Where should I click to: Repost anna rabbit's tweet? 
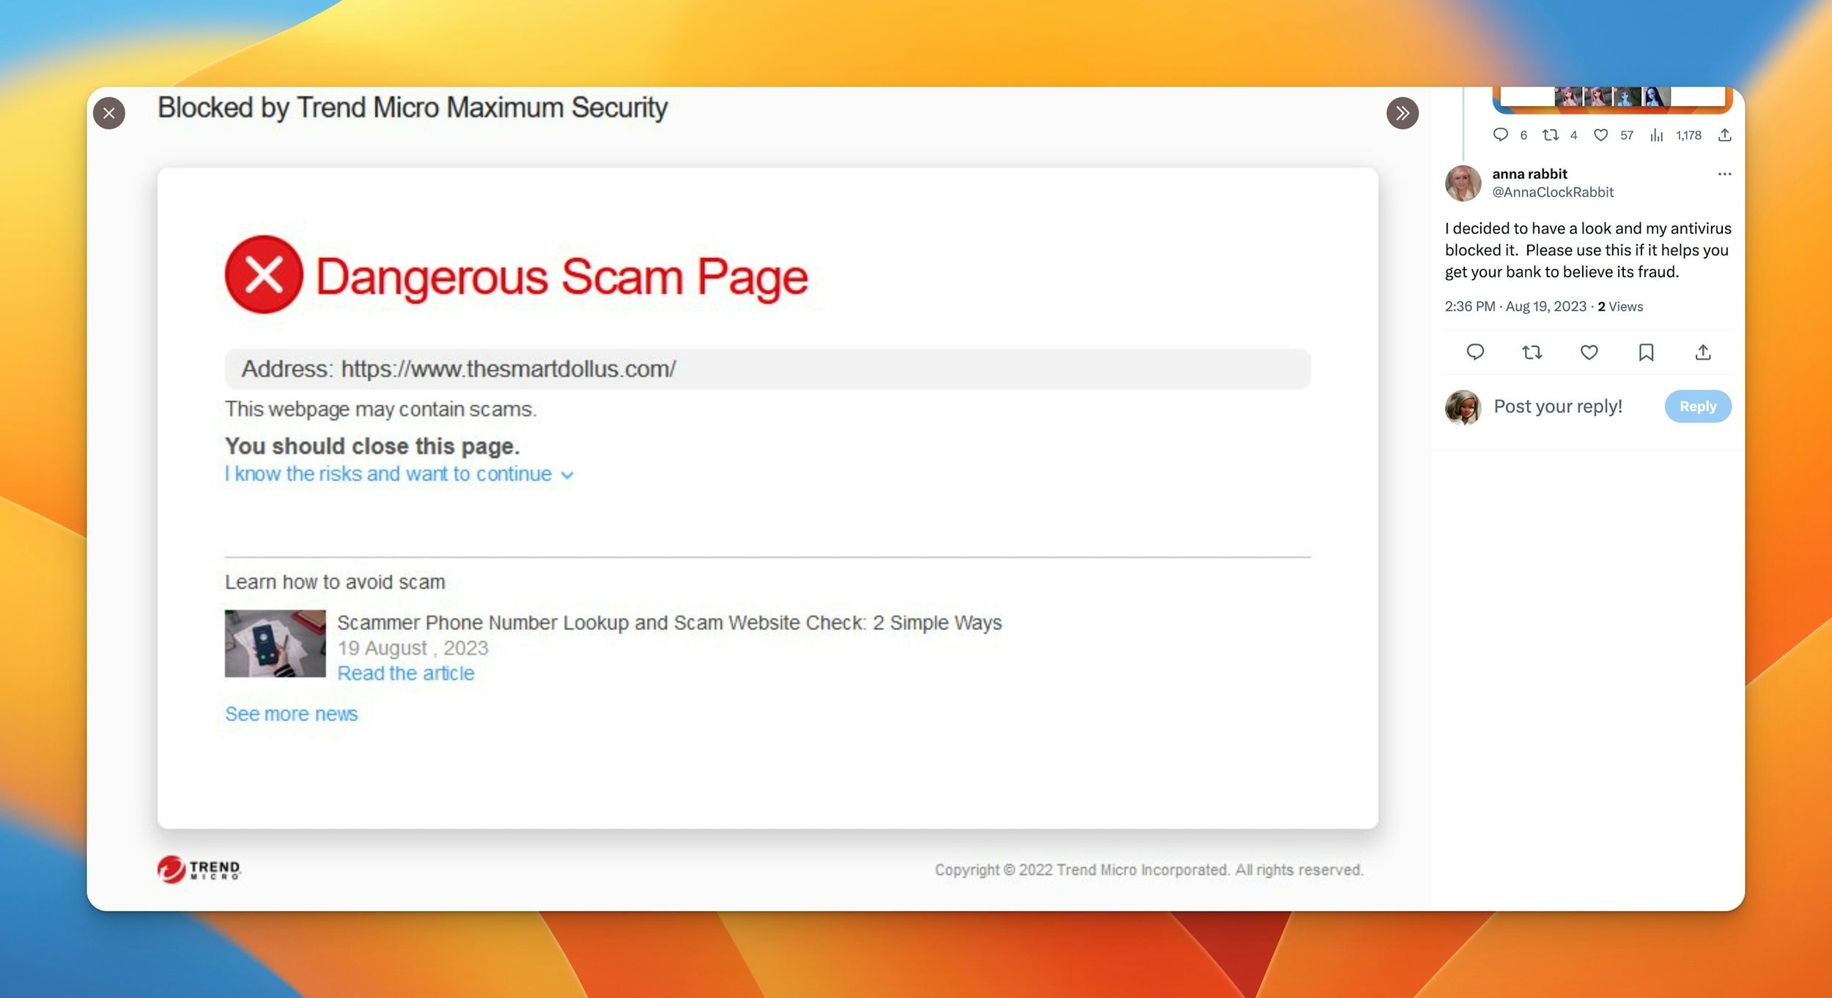[1532, 352]
